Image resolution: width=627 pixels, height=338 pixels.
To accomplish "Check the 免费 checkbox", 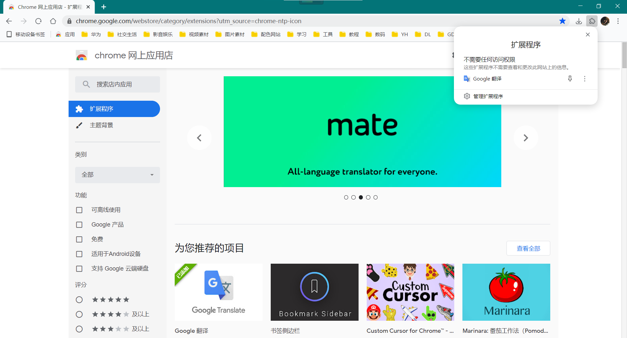I will point(79,239).
